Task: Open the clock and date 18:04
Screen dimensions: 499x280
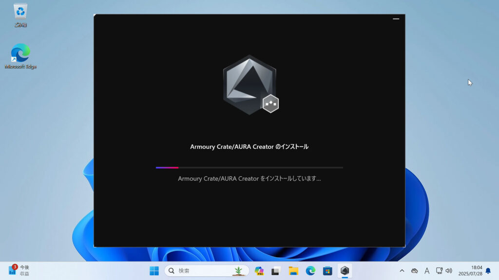Action: coord(470,271)
